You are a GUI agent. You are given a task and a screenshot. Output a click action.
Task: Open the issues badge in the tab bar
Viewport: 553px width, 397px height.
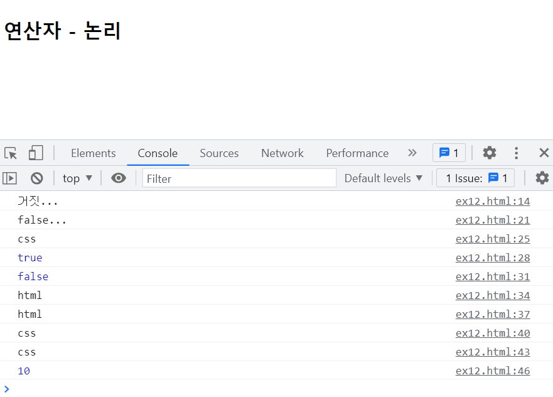(x=449, y=153)
